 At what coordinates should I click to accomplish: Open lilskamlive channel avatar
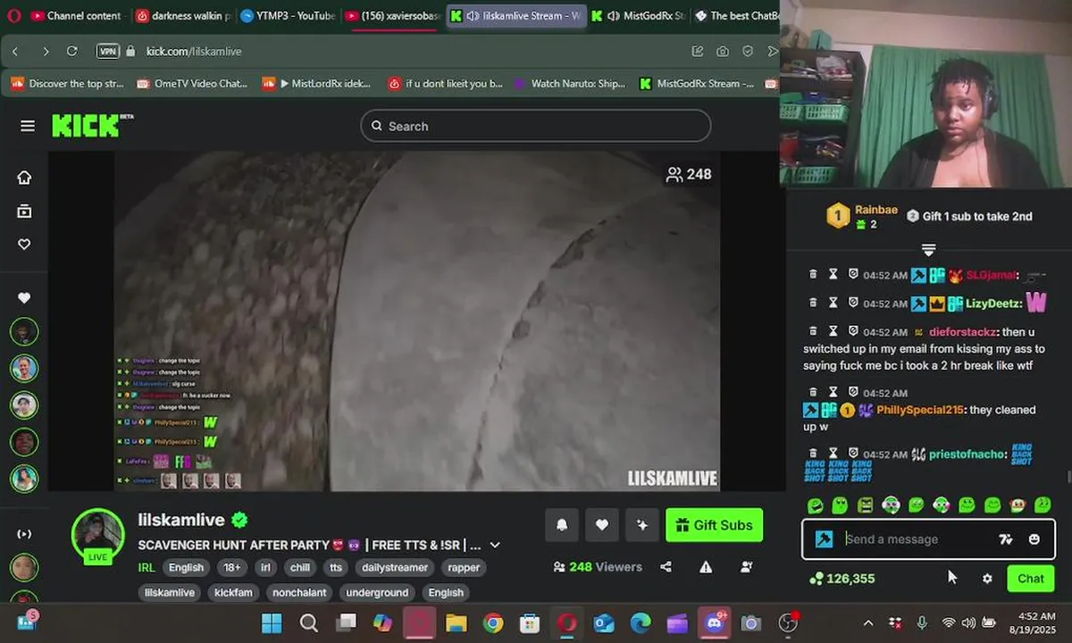click(98, 536)
